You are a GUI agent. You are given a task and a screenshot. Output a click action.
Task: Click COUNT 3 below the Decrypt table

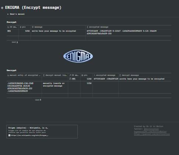point(38,100)
